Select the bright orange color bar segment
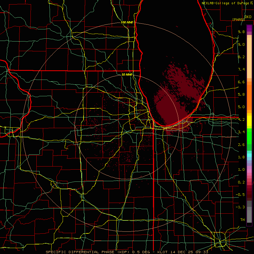Image resolution: width=254 pixels, height=254 pixels. [249, 97]
